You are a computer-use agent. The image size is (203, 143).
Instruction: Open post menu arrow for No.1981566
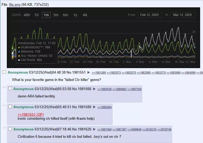tap(94, 89)
